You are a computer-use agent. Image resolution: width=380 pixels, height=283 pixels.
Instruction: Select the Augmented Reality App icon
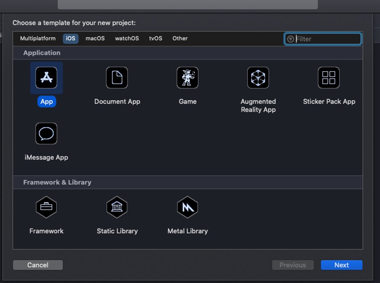click(258, 78)
